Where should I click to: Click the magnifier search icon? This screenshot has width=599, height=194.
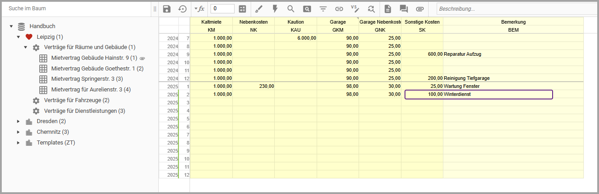291,8
